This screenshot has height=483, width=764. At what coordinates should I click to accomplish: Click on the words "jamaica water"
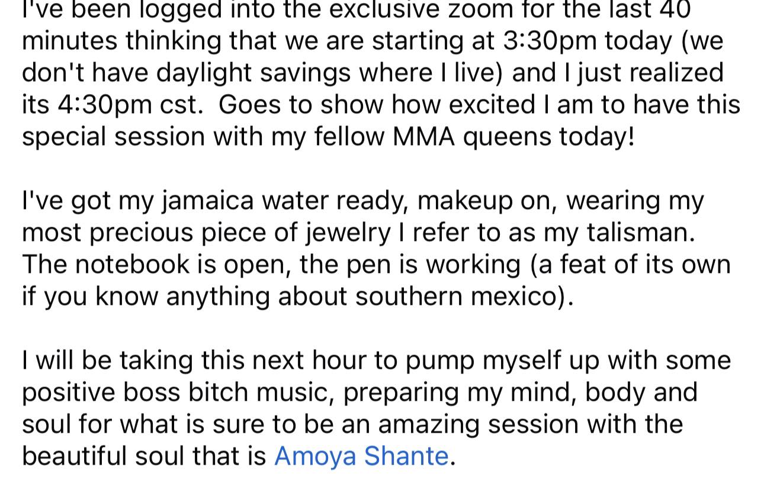point(246,200)
